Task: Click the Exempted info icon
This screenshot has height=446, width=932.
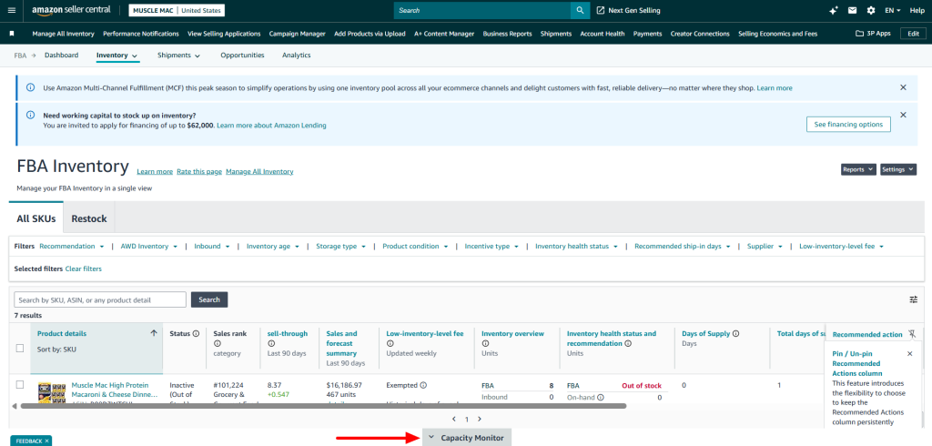Action: (423, 385)
